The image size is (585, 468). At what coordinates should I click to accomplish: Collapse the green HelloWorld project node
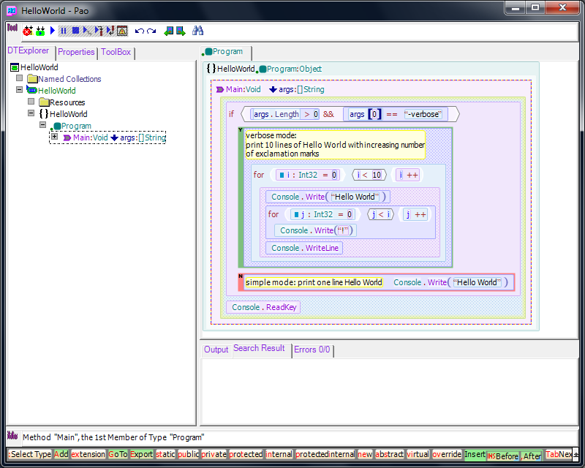point(20,90)
